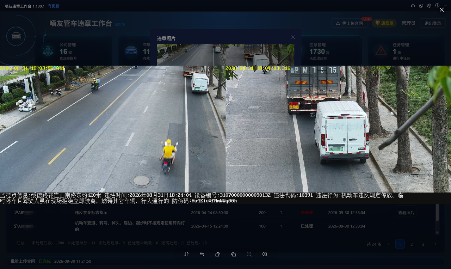Zoom out of the photo preview

(249, 254)
